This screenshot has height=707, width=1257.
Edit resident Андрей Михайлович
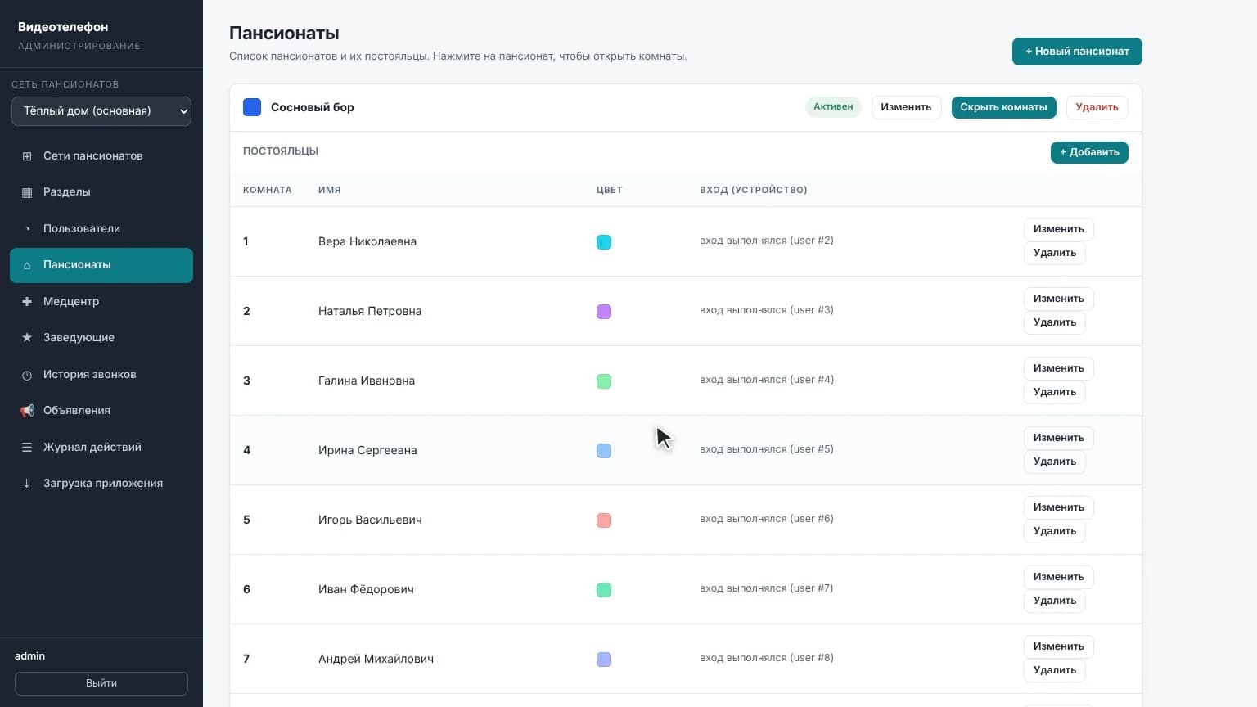point(1058,646)
